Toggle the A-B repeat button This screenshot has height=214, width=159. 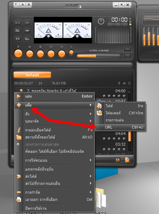pos(17,23)
